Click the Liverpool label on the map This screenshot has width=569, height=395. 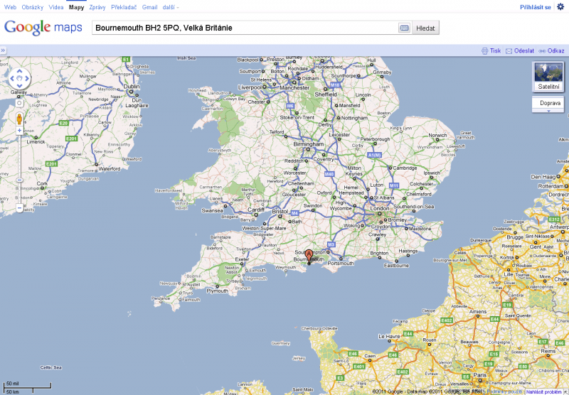[x=250, y=87]
